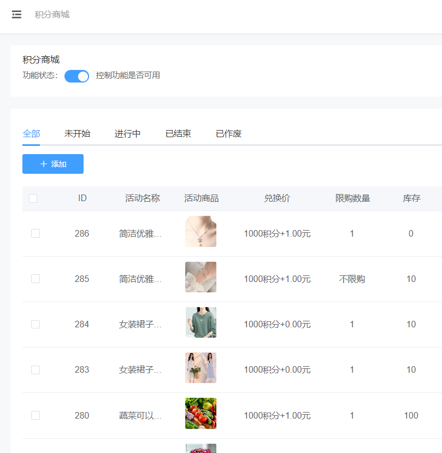
Task: Click stock value 100 in row 280
Action: (x=411, y=415)
